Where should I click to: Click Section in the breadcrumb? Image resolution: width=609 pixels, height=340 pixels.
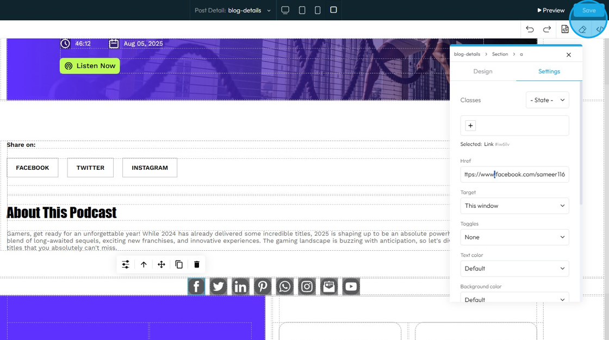tap(500, 54)
